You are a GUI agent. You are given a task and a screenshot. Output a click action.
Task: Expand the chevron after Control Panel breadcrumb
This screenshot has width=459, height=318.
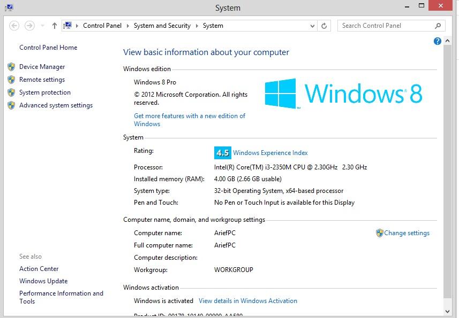pos(128,26)
